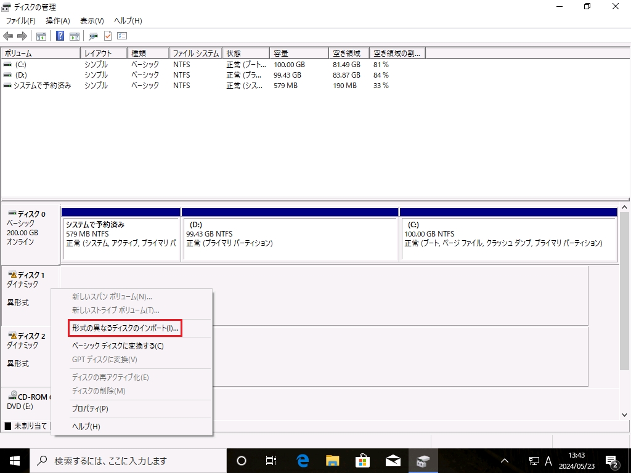Click the taskbar search input box
The image size is (631, 473).
[123, 460]
